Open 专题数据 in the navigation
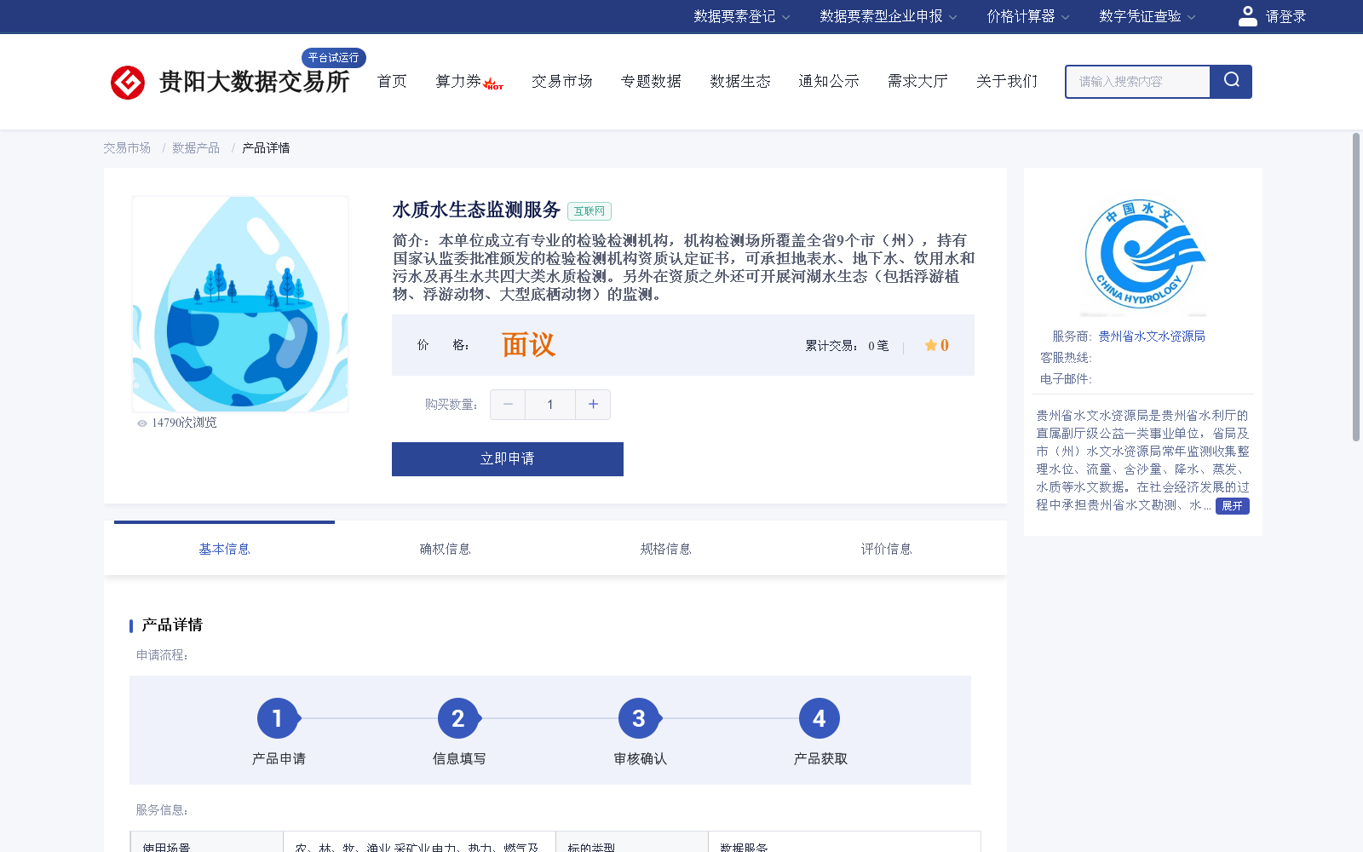 (651, 81)
